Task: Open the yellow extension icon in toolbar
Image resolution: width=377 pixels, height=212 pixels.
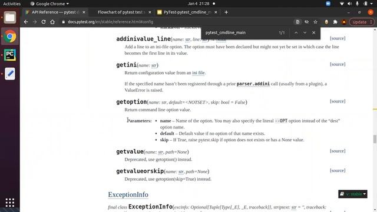Action: coord(326,22)
